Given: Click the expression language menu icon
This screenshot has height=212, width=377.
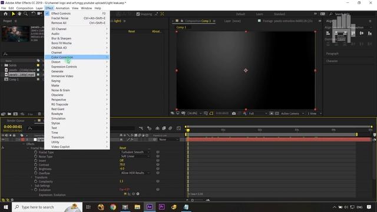Looking at the screenshot, I should pyautogui.click(x=138, y=194).
